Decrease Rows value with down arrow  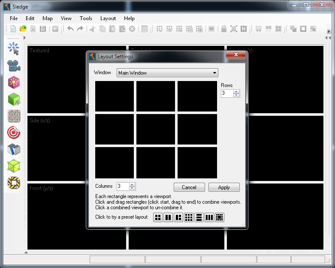[236, 95]
